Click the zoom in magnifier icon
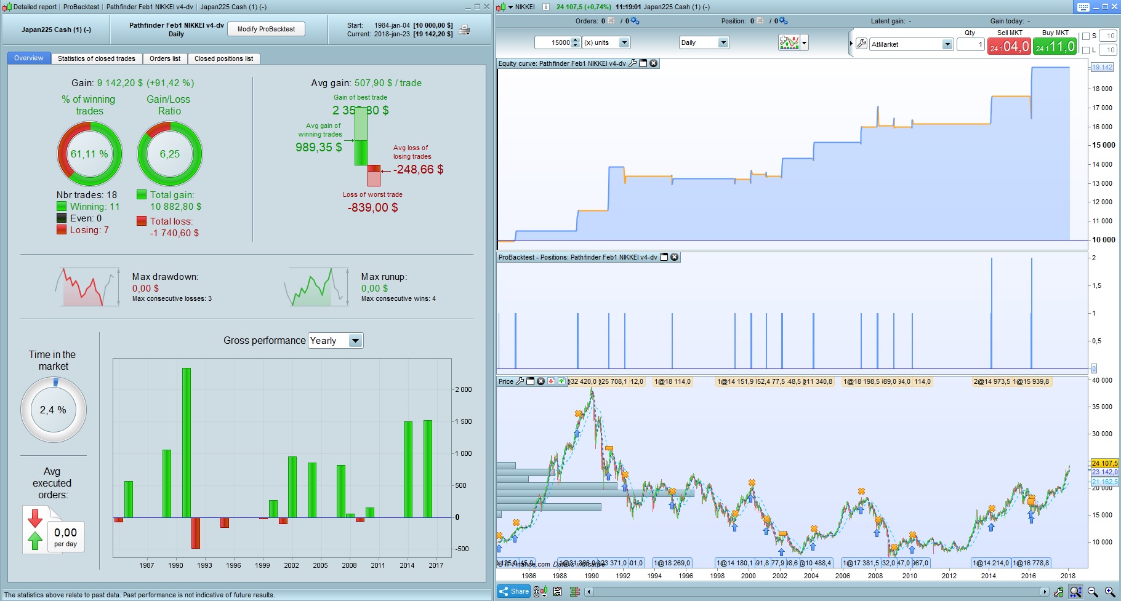The width and height of the screenshot is (1121, 601). click(x=1110, y=592)
